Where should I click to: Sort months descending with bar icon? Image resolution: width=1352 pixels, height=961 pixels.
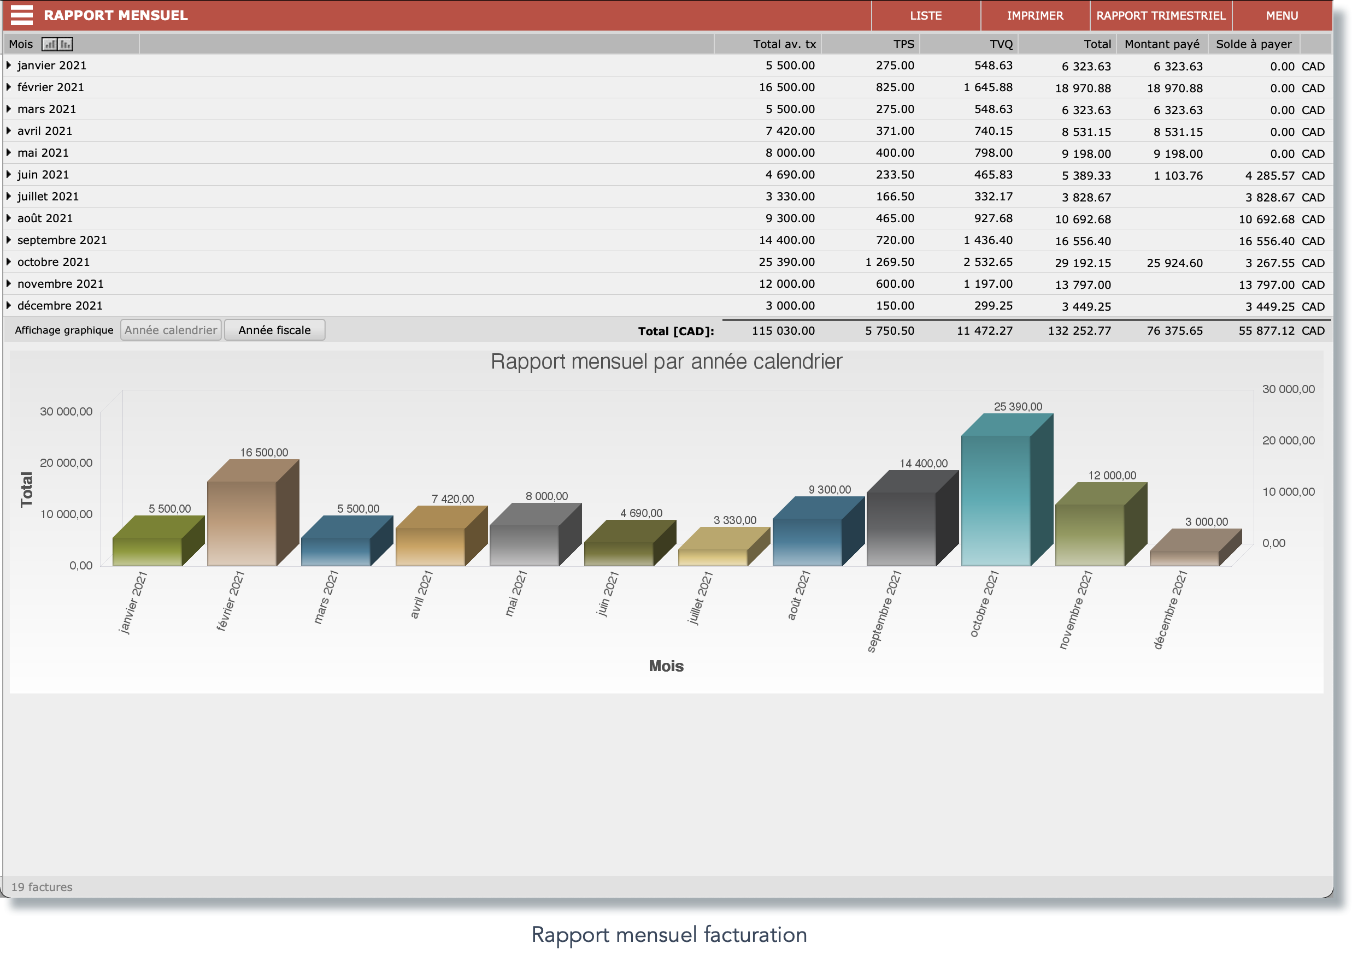click(x=65, y=44)
